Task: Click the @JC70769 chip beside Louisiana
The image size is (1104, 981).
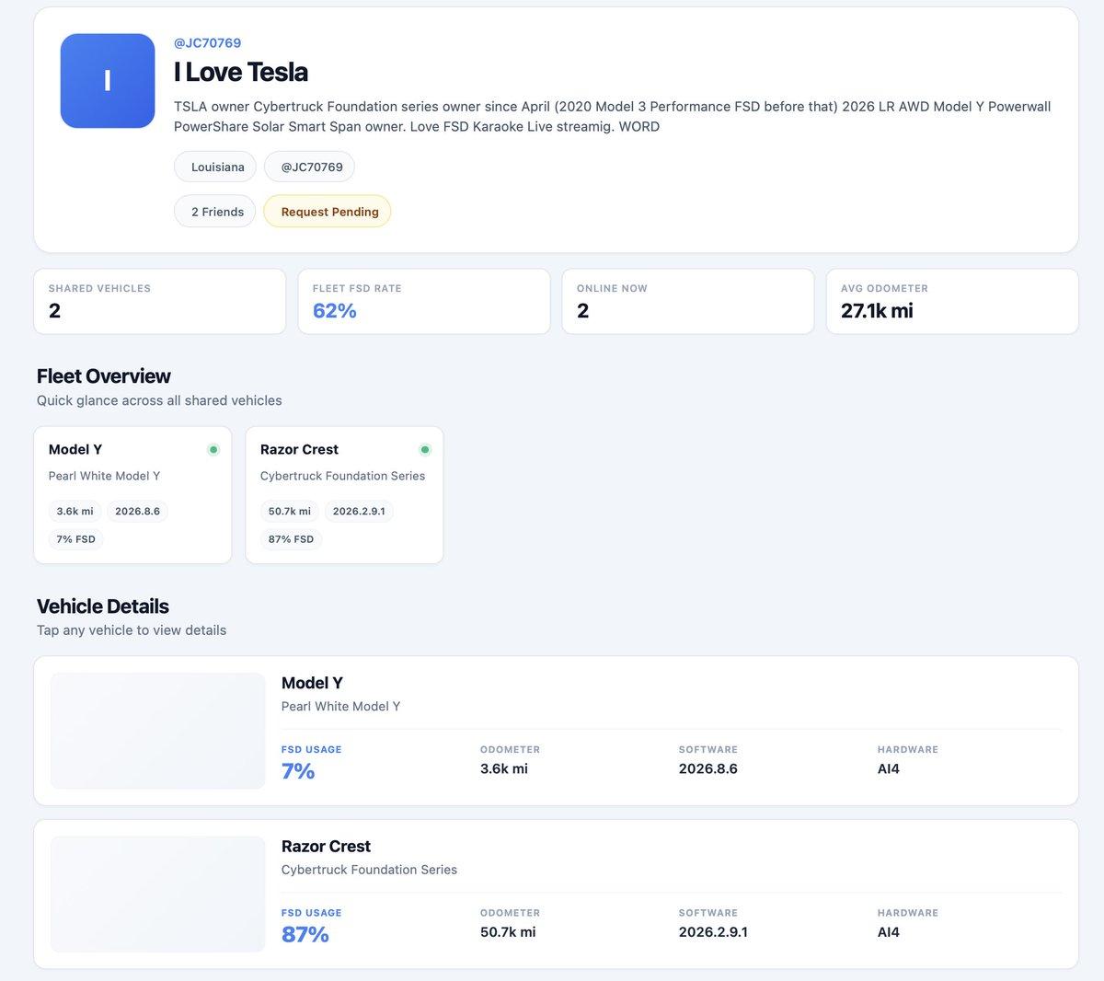Action: (310, 167)
